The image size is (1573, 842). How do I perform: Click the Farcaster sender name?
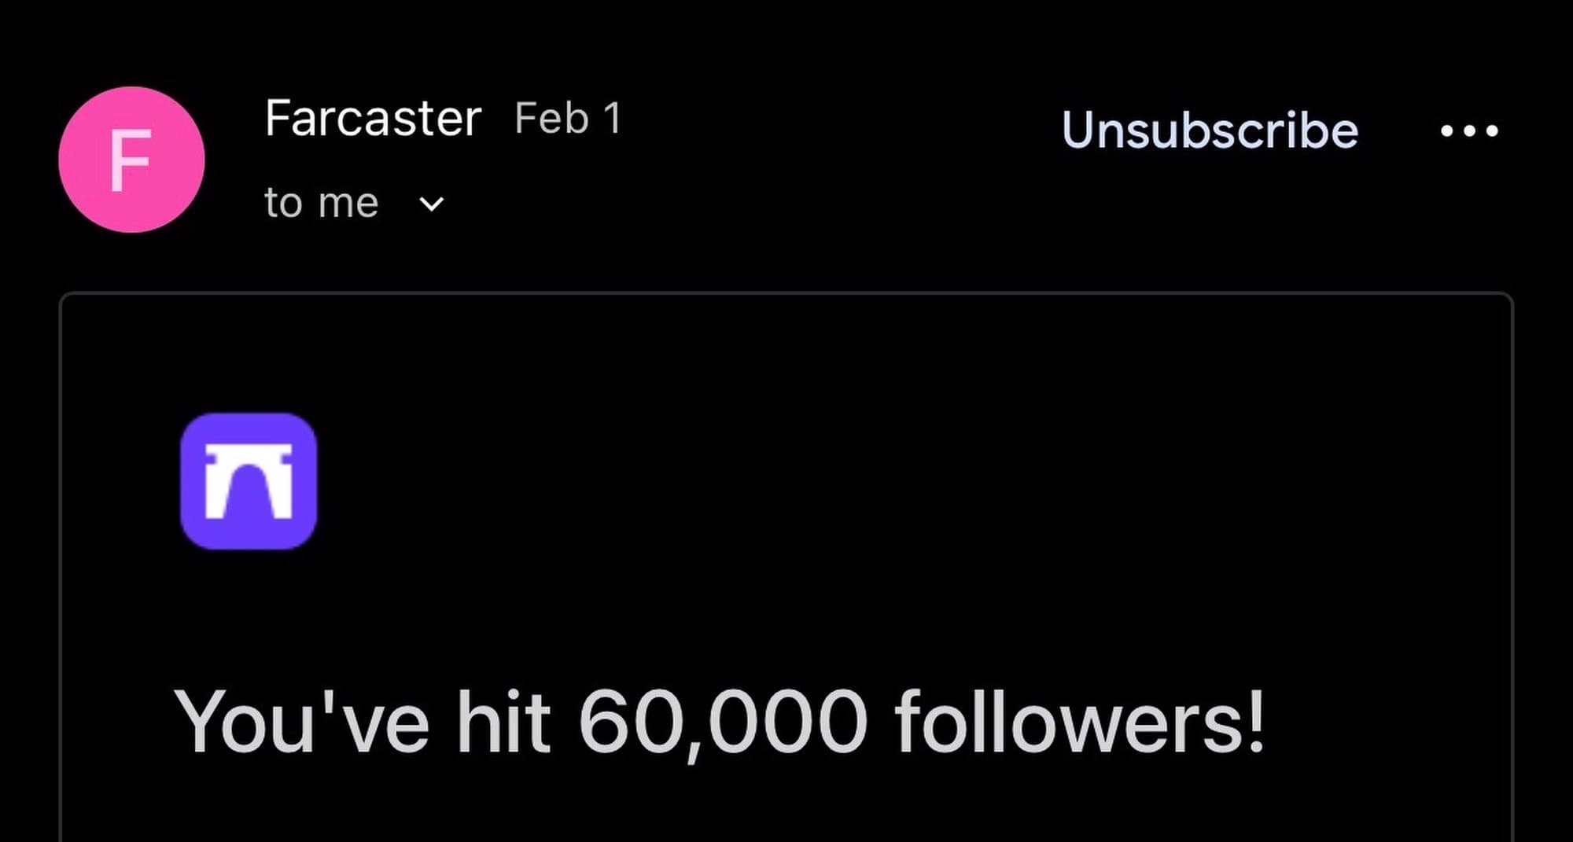(x=373, y=119)
